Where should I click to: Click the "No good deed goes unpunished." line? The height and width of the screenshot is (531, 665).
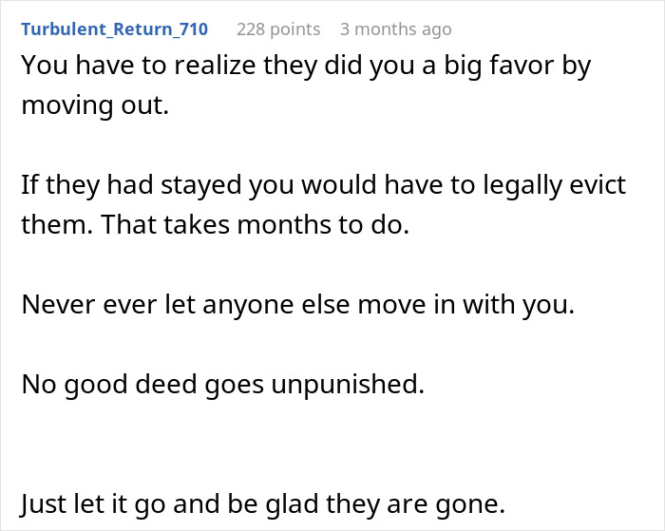(x=223, y=385)
